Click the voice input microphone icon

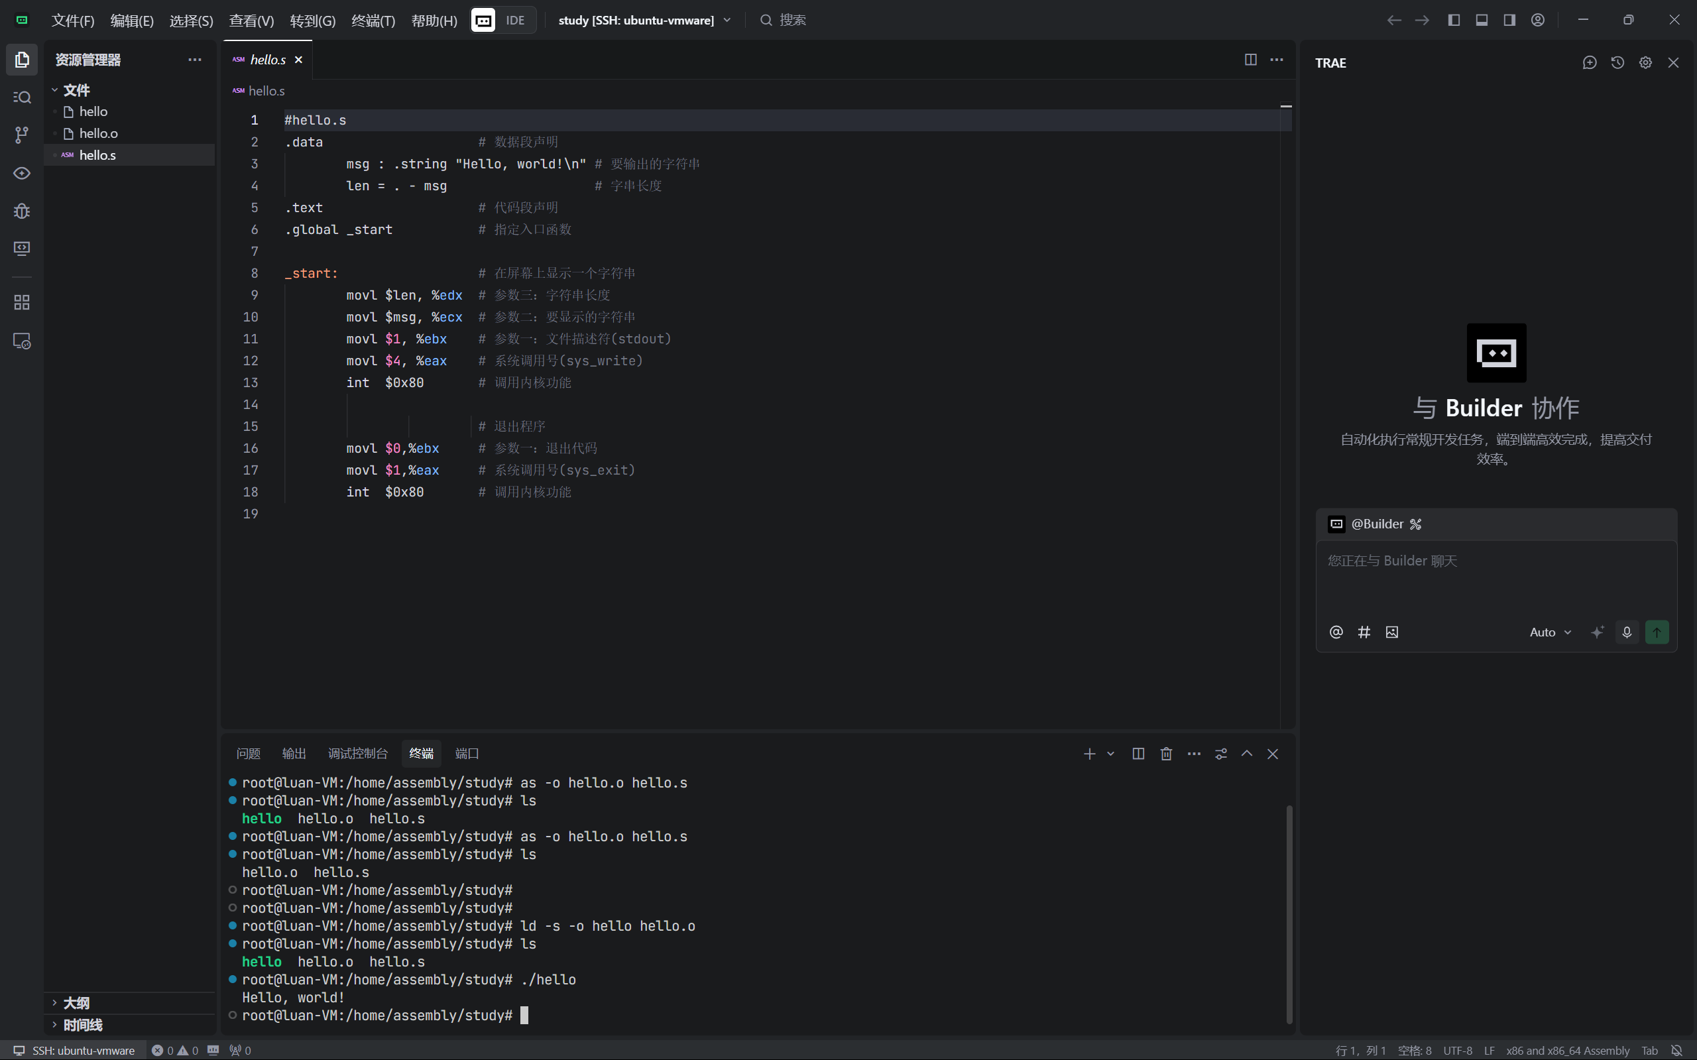1626,632
